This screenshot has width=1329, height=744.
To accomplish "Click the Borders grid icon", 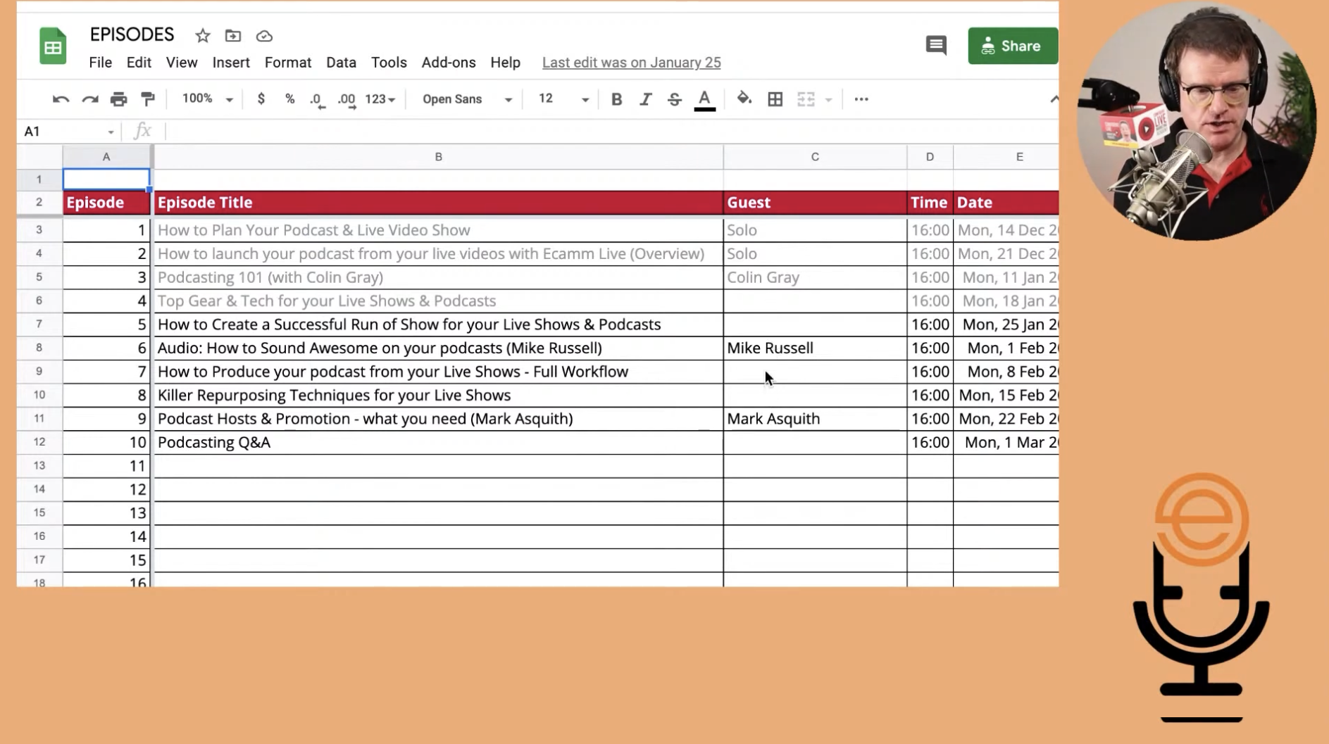I will click(775, 99).
